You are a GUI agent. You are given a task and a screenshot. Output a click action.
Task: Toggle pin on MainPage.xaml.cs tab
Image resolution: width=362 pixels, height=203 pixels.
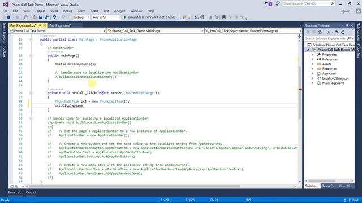40,25
